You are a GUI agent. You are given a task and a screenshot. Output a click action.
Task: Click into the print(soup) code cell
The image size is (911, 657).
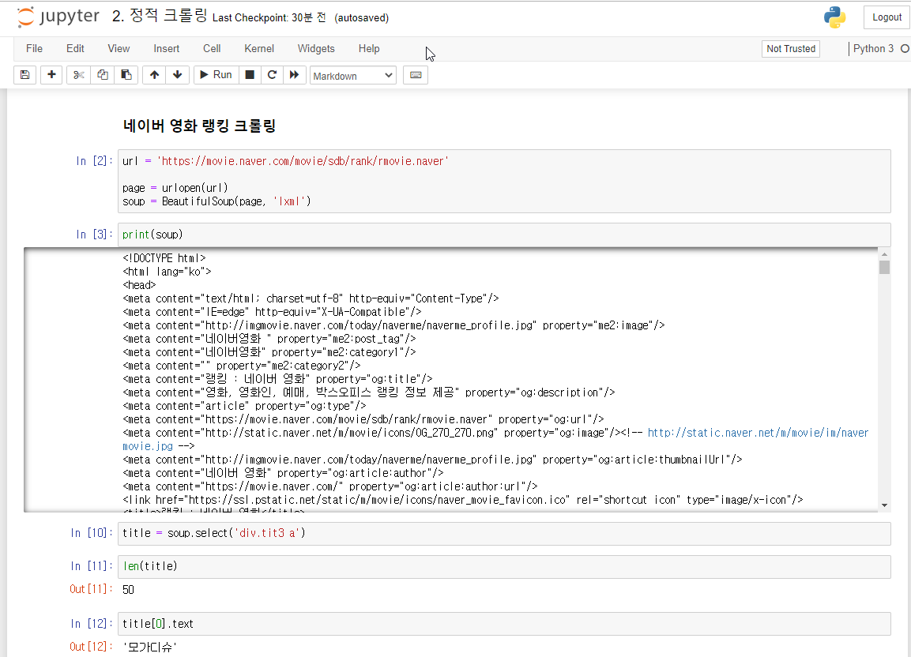pos(504,235)
